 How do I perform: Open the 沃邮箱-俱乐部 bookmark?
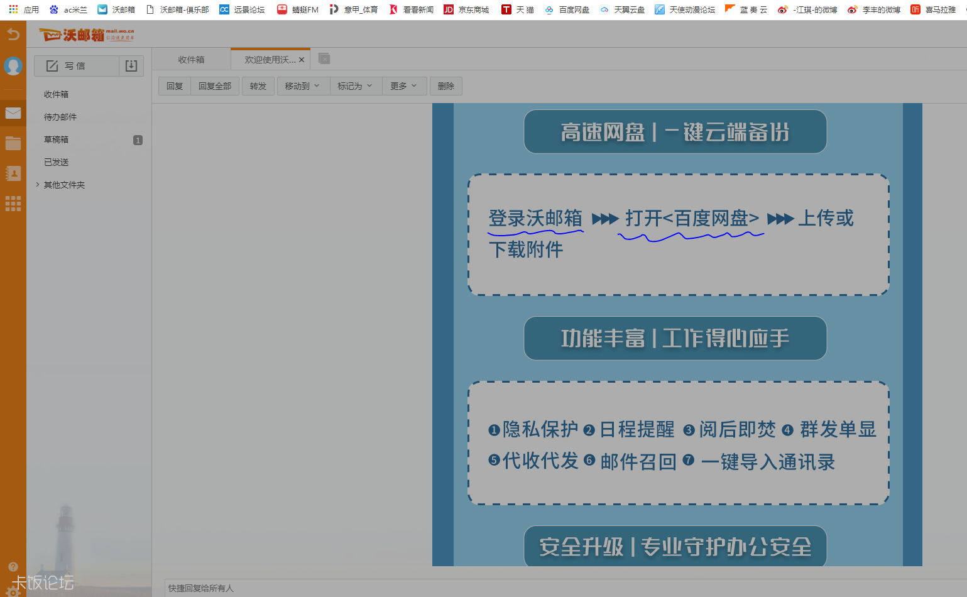pos(177,9)
